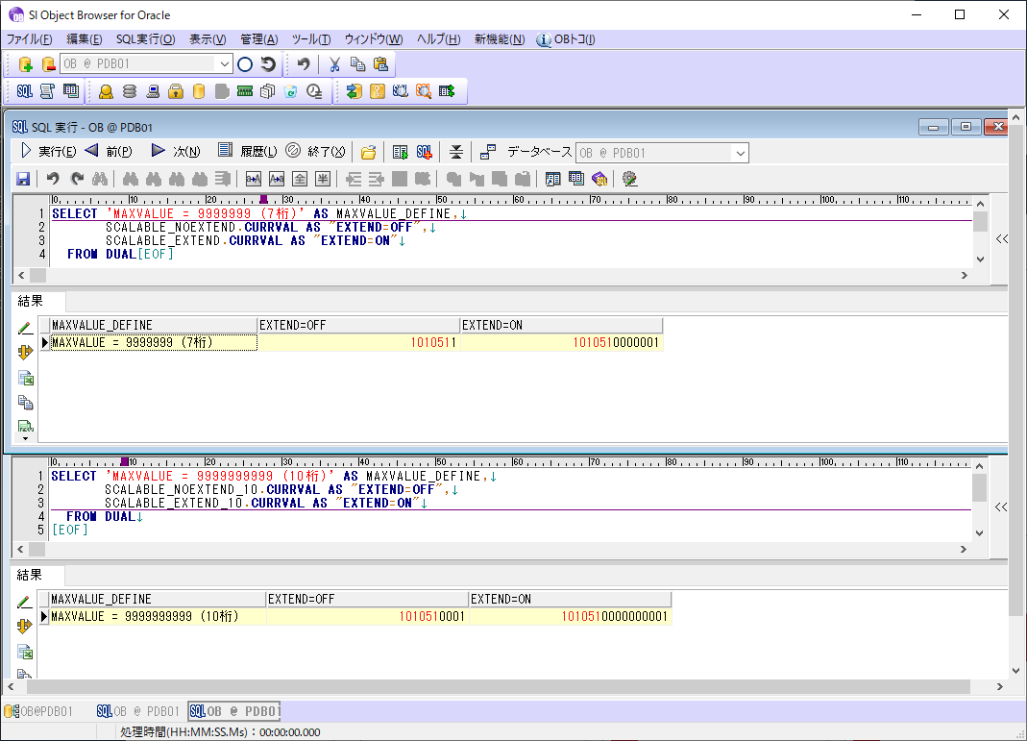
Task: Open the ツール menu
Action: pos(310,39)
